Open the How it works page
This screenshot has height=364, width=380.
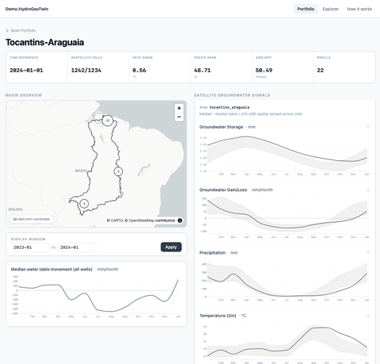coord(359,9)
